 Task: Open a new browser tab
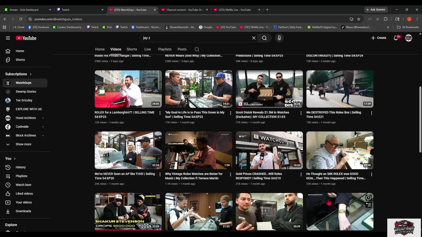[267, 10]
